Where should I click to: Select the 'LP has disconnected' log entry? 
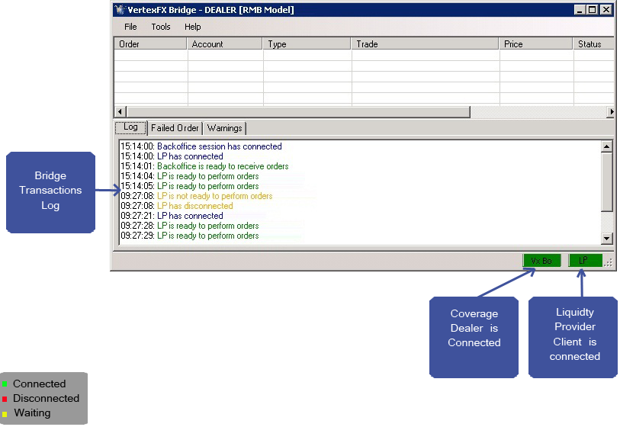pos(194,206)
